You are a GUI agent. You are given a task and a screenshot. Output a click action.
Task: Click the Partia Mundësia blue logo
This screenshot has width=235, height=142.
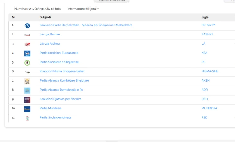point(27,109)
